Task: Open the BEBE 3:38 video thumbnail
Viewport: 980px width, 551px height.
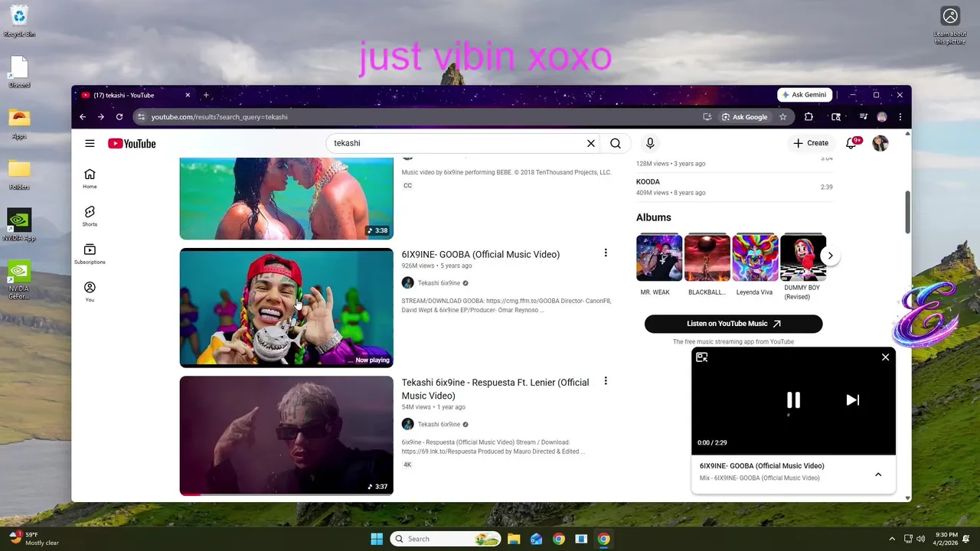Action: click(x=286, y=199)
